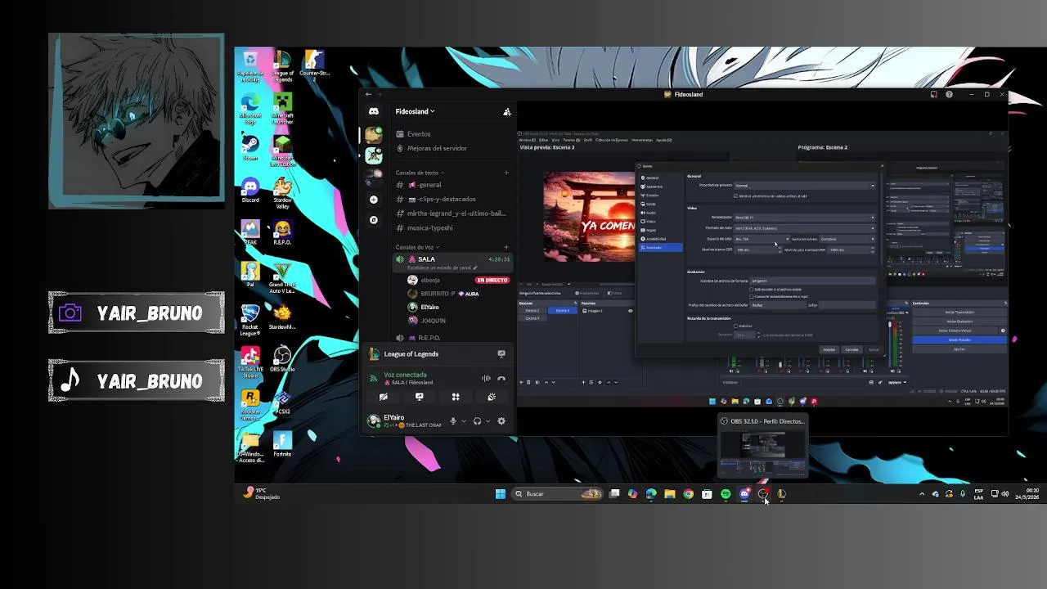Click invite members icon beside Fideosland

(x=507, y=111)
